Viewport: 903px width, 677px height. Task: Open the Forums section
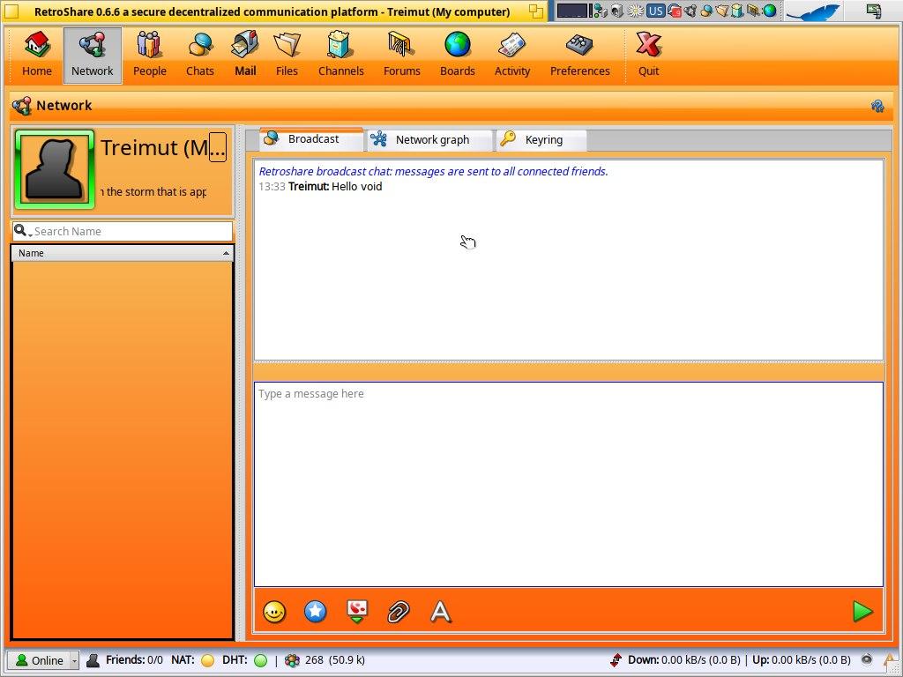click(x=401, y=55)
